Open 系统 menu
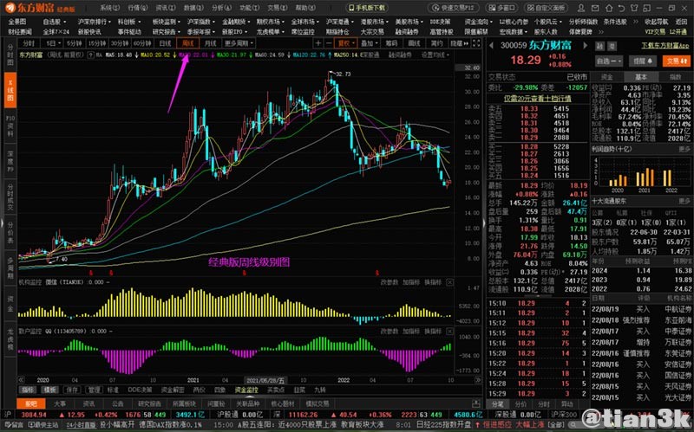This screenshot has width=694, height=432. coord(110,8)
